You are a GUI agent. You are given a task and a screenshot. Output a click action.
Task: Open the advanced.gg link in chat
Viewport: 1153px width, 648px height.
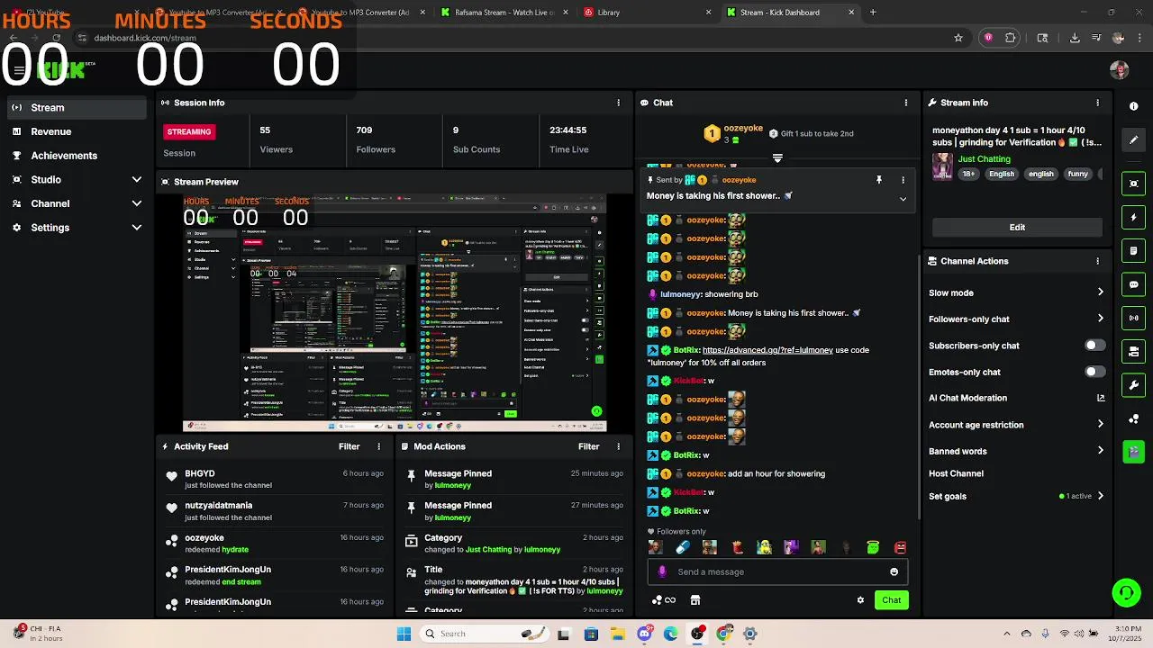767,350
